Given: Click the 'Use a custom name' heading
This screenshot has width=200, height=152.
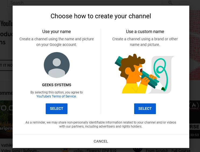Looking at the screenshot, I should click(x=145, y=31).
